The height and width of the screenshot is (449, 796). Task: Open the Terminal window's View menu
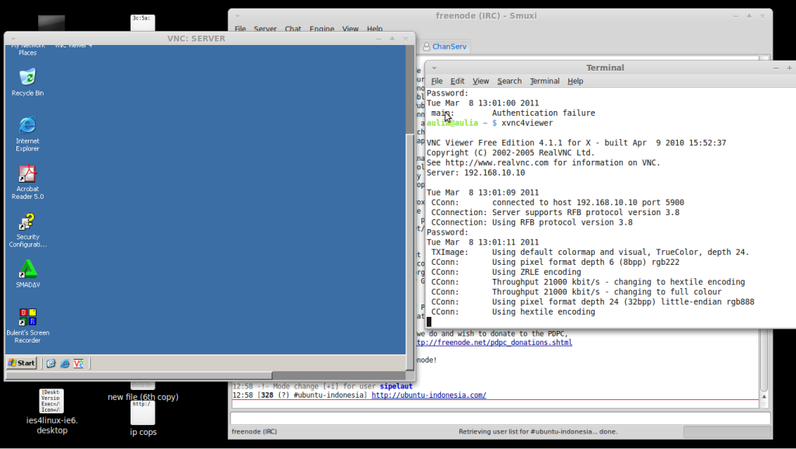tap(480, 81)
